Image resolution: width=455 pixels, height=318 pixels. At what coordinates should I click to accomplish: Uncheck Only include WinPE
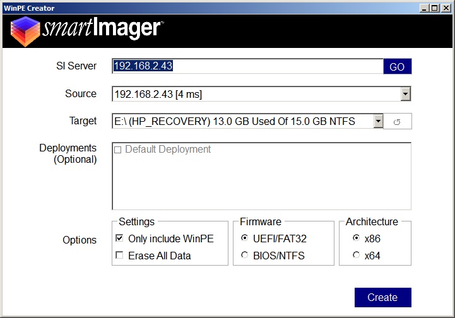(119, 239)
